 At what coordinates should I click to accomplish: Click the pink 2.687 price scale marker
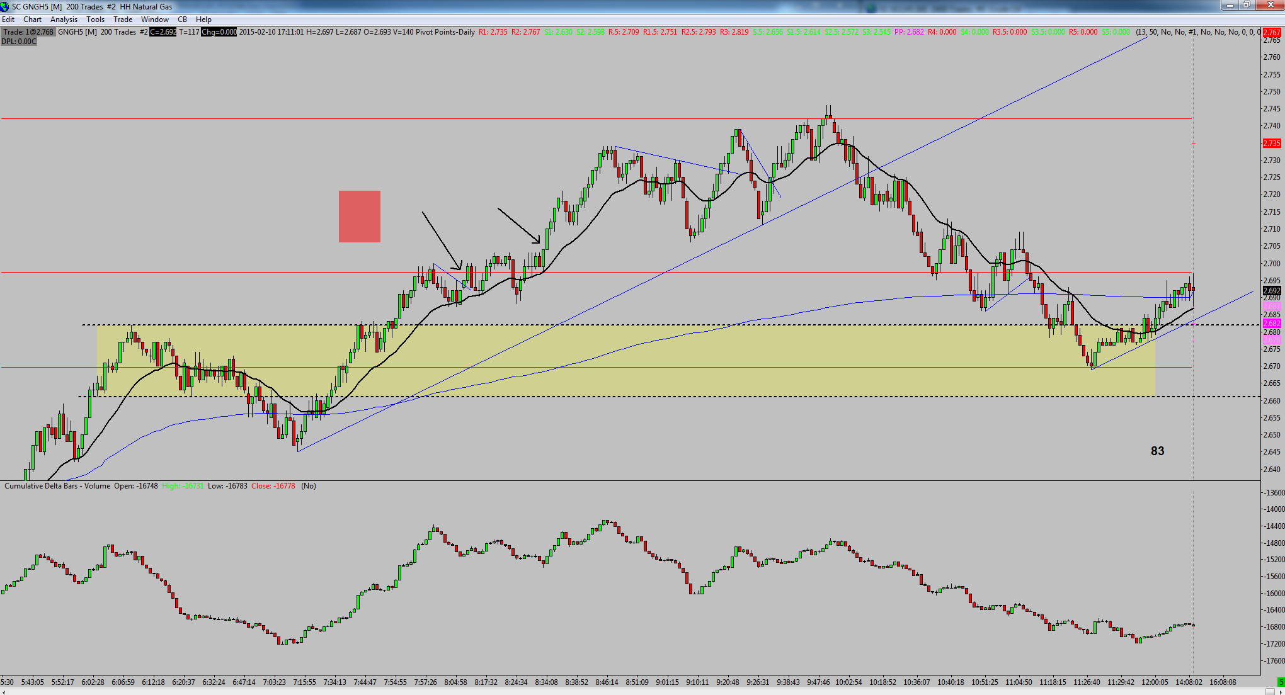(1272, 306)
